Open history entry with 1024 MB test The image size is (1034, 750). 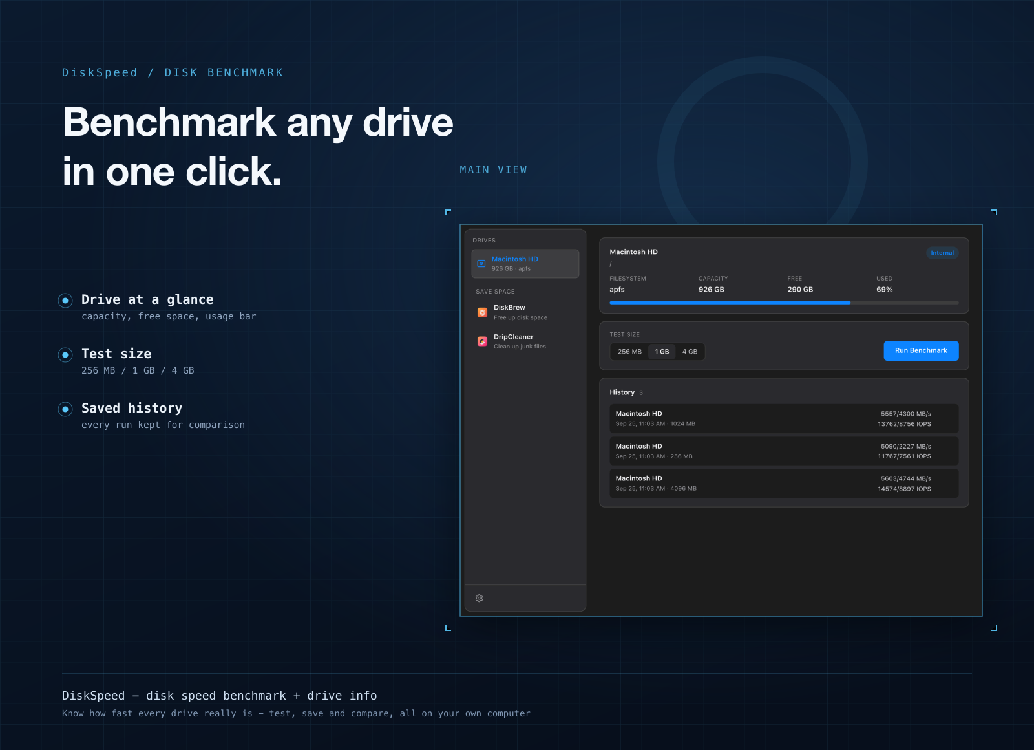point(784,418)
